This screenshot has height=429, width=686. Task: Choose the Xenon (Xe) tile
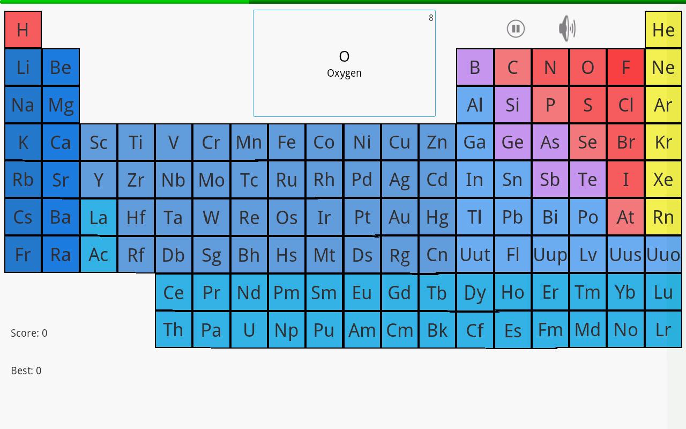(663, 180)
